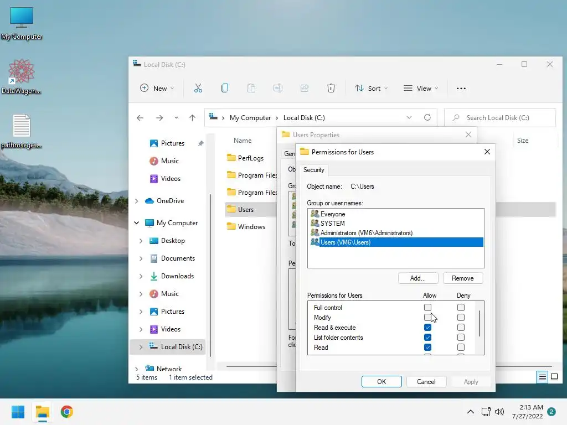567x425 pixels.
Task: Switch to details view icon in status bar
Action: (543, 377)
